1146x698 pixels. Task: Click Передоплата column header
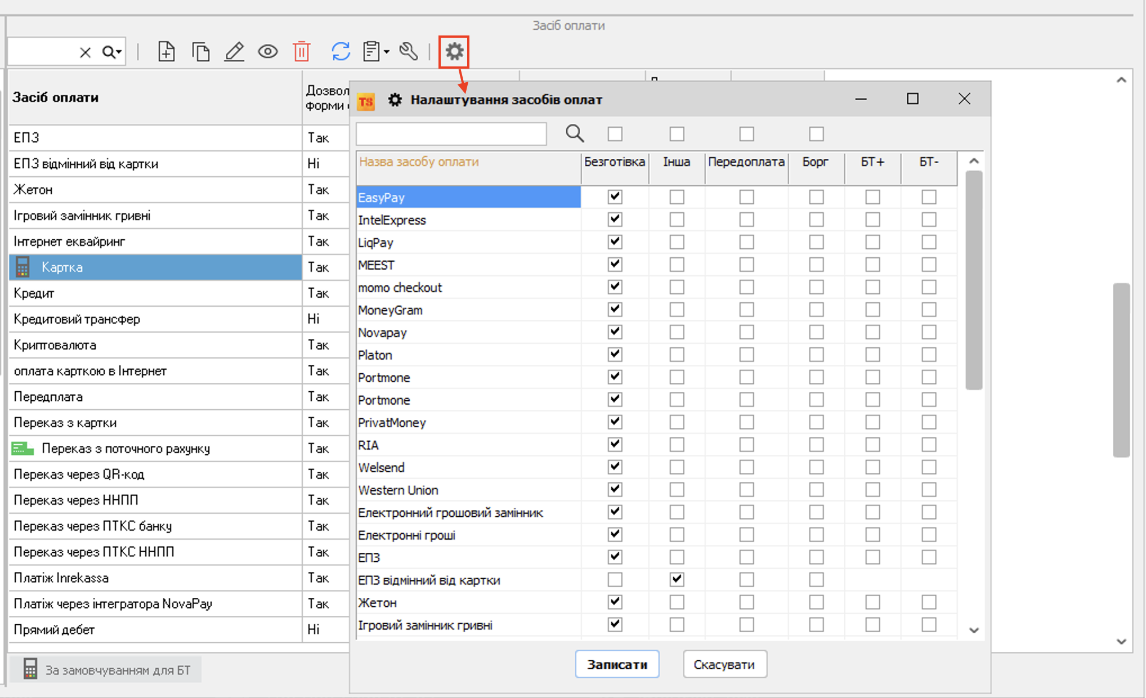click(746, 162)
